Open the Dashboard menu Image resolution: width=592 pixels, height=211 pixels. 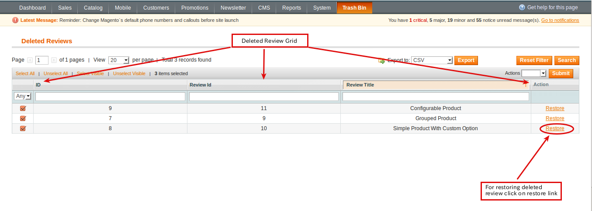coord(32,8)
